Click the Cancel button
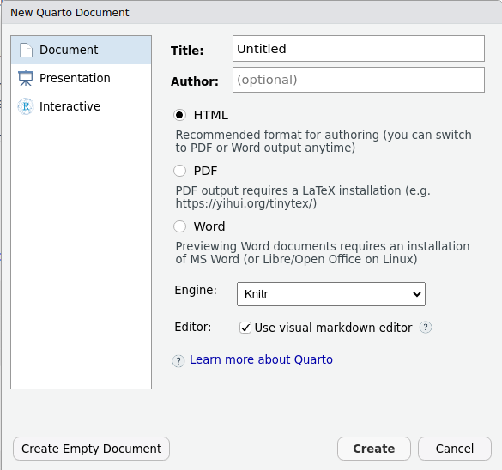 [x=454, y=449]
